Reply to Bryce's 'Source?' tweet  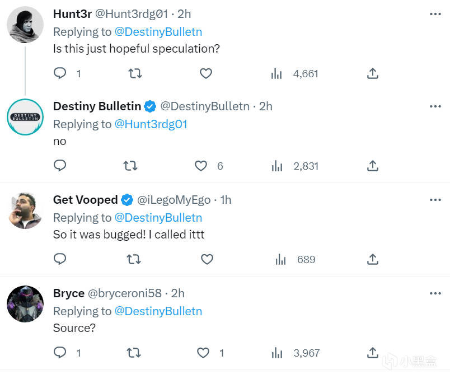[x=60, y=353]
